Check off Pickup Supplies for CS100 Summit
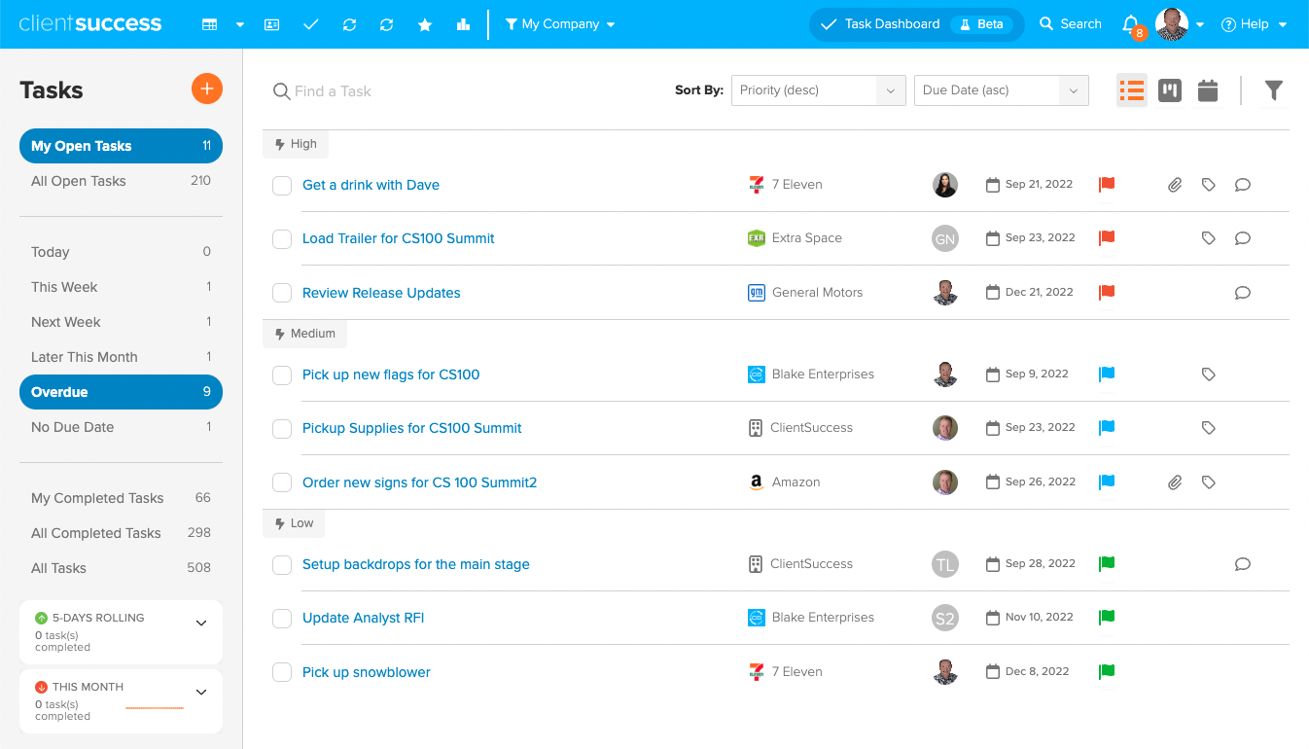1309x749 pixels. tap(282, 429)
